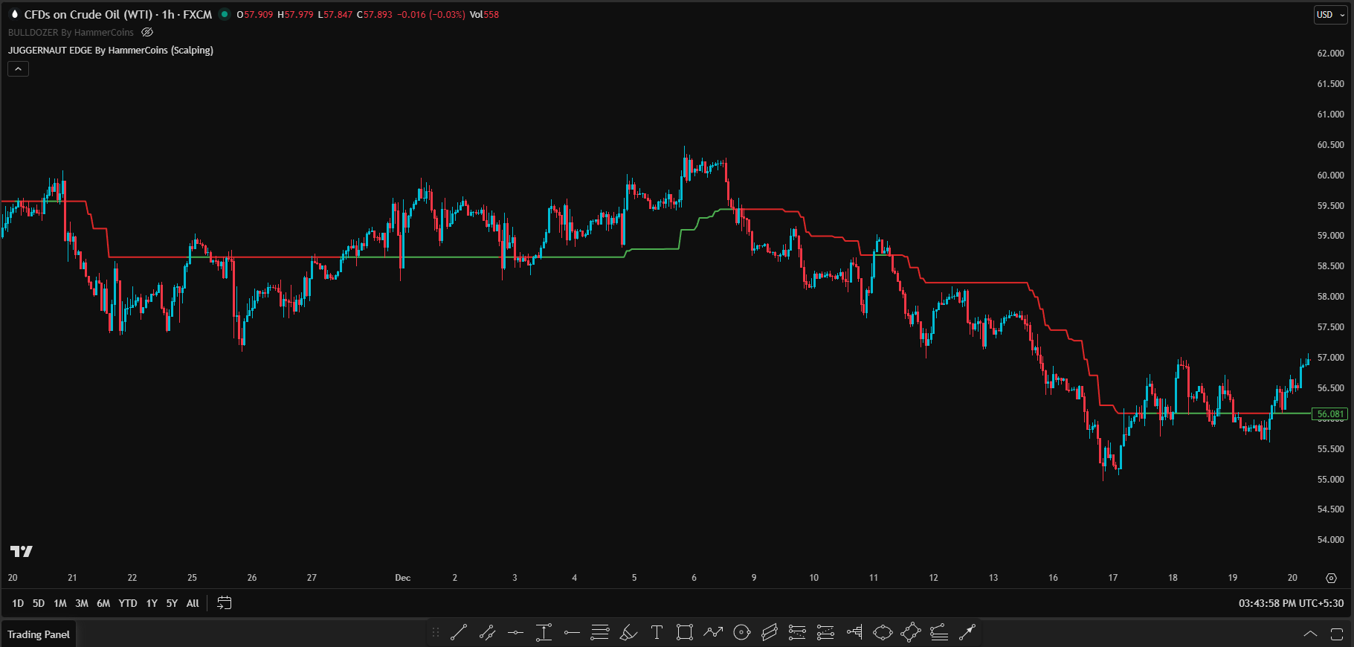This screenshot has width=1354, height=647.
Task: Open chart time axis settings gear
Action: (1331, 578)
